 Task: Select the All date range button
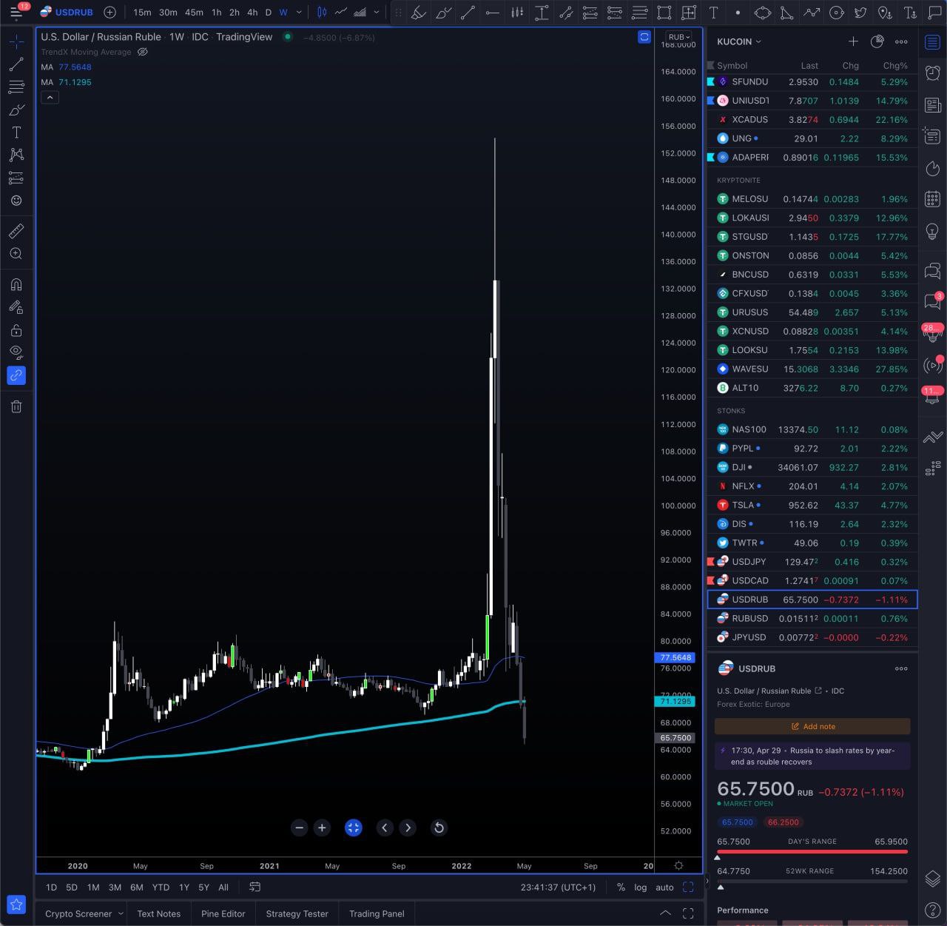pyautogui.click(x=223, y=887)
